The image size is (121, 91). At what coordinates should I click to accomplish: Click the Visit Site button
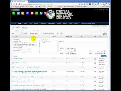(16, 10)
